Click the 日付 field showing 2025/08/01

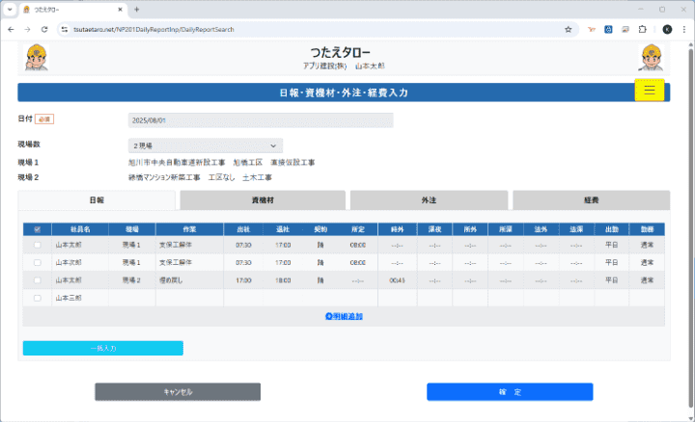click(261, 120)
